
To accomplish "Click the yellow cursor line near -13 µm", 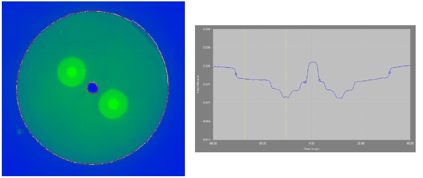I will click(x=286, y=84).
